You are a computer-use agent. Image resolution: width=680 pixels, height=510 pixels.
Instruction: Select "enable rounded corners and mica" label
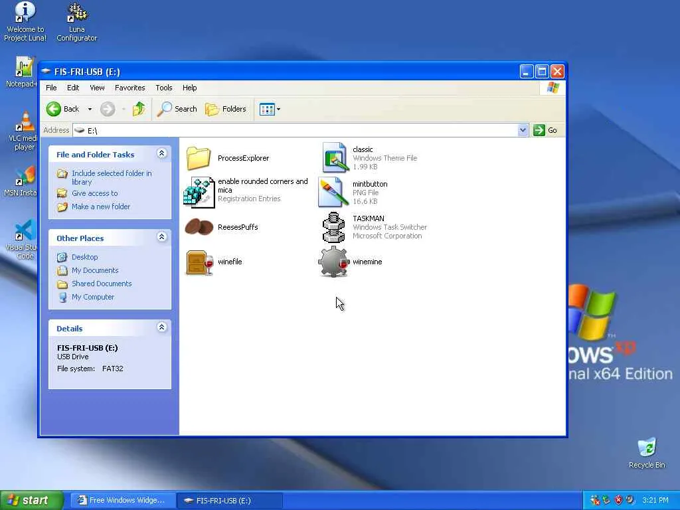pos(263,186)
